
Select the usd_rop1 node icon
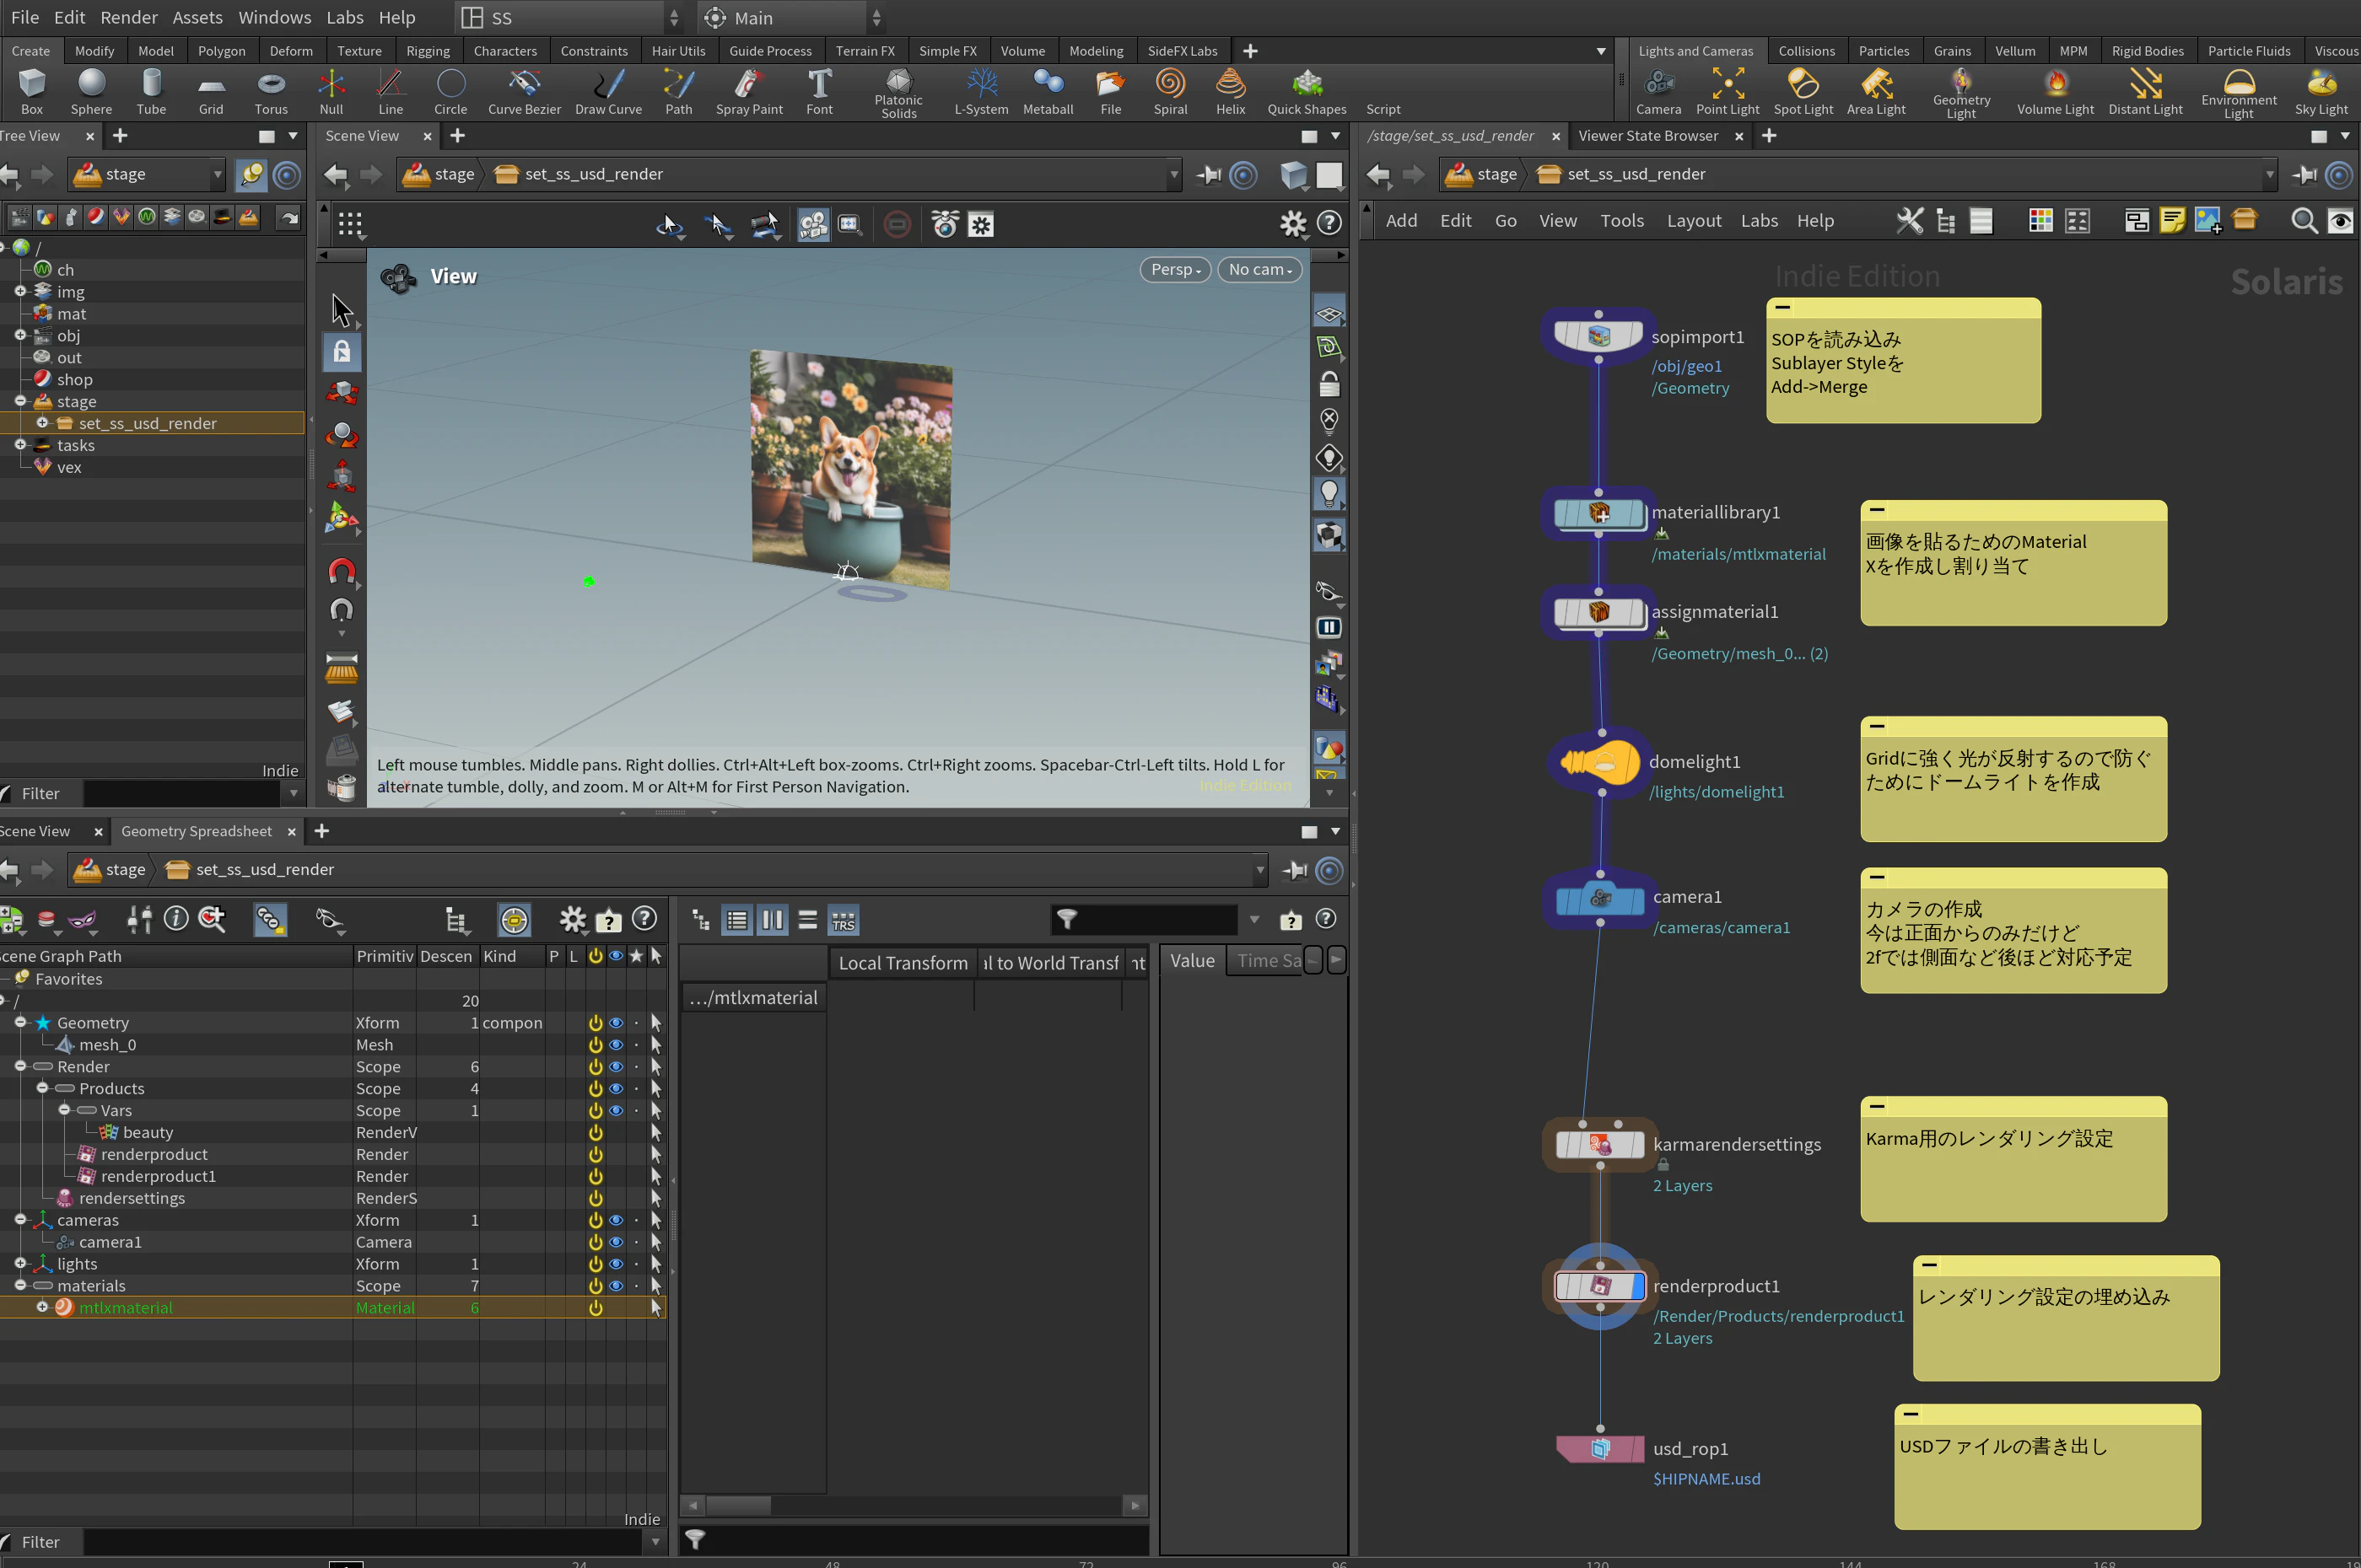[1599, 1449]
